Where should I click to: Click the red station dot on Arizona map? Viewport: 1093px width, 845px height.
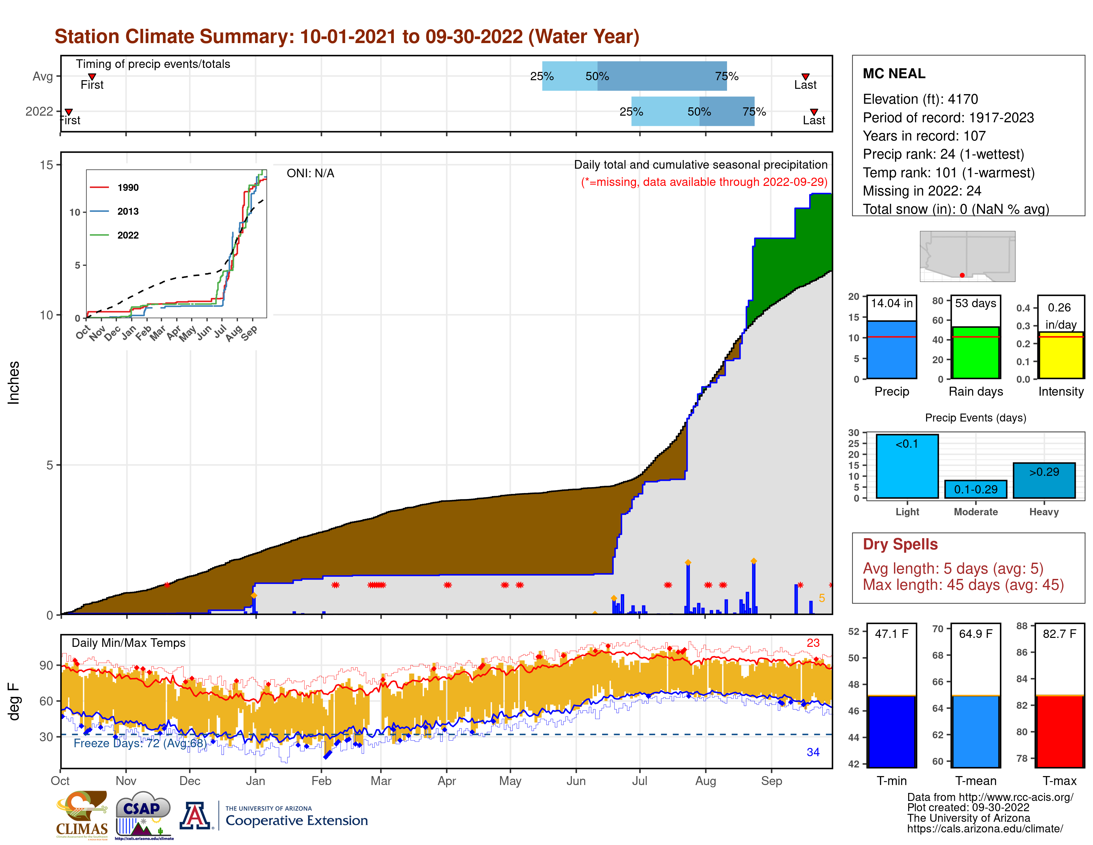coord(962,275)
